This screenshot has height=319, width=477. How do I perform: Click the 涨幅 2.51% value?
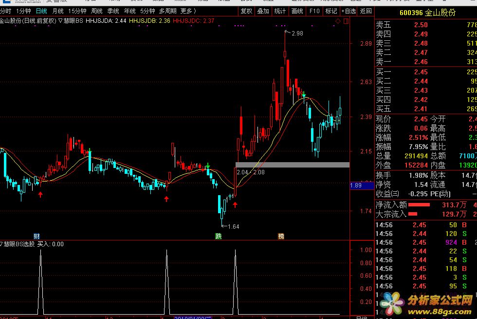(x=418, y=137)
